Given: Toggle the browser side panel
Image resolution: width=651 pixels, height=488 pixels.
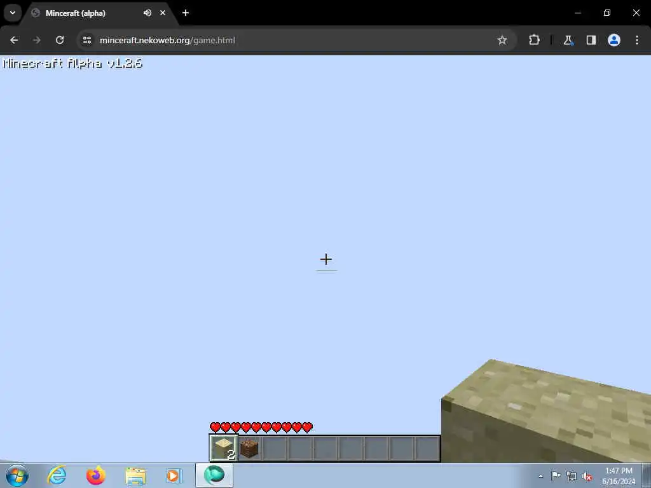Looking at the screenshot, I should click(591, 40).
